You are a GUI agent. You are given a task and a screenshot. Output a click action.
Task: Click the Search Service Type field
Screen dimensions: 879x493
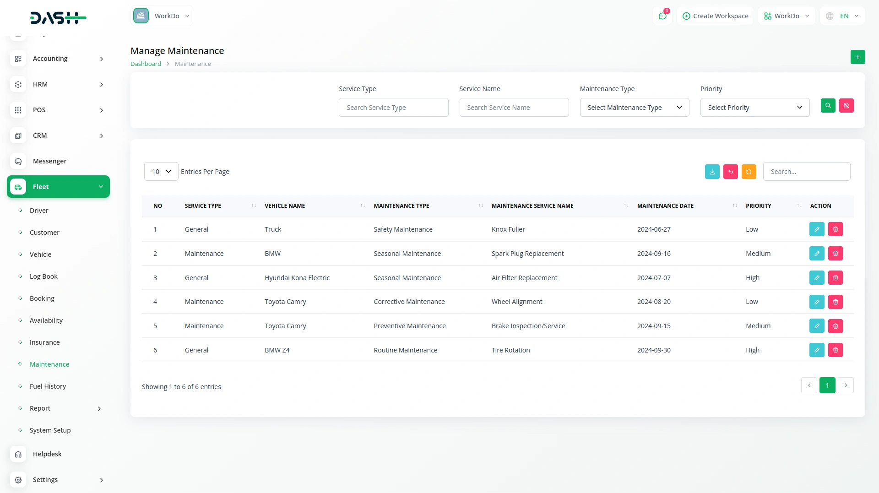[393, 108]
